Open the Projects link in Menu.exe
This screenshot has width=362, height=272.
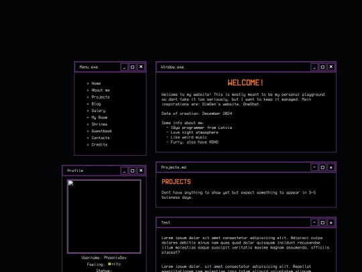101,97
